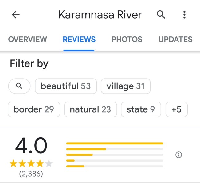Tap the back arrow icon
Screen dimensions: 200x184
coord(16,15)
